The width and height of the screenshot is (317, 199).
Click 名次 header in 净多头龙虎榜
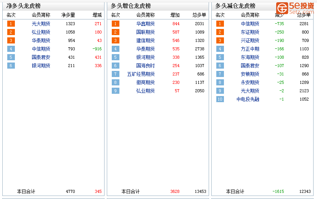[11, 15]
